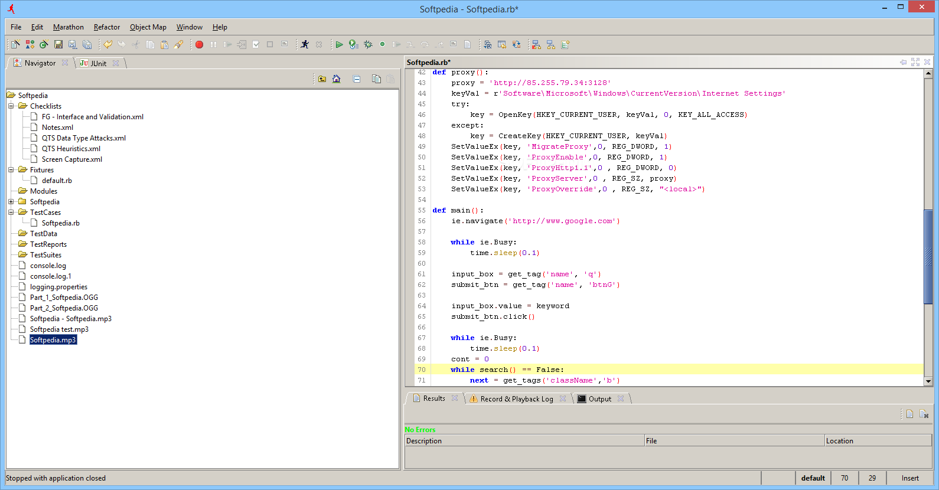This screenshot has height=490, width=939.
Task: Click the Description column header
Action: [x=524, y=441]
